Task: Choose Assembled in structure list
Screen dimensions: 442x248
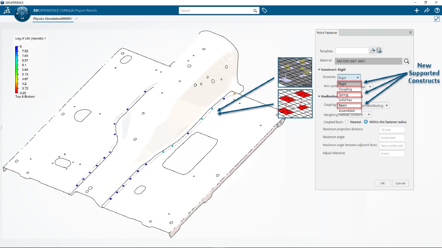Action: tap(349, 111)
